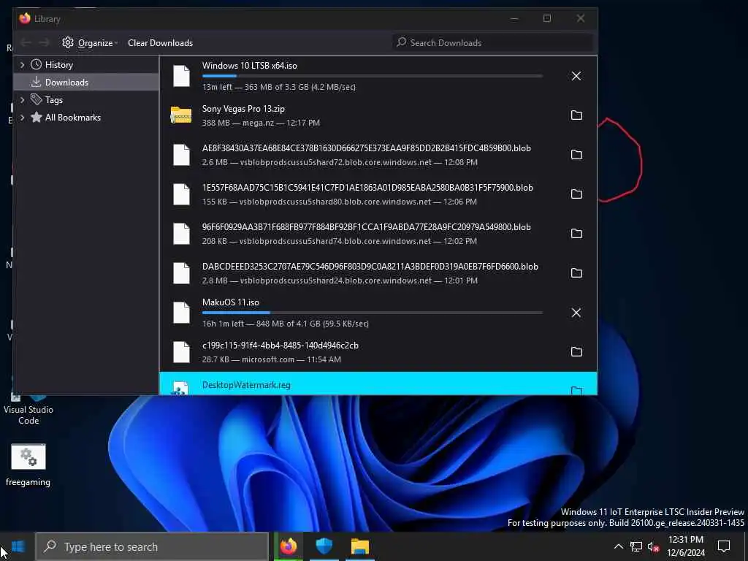This screenshot has width=748, height=561.
Task: Open the freegaming desktop shortcut
Action: 28,465
